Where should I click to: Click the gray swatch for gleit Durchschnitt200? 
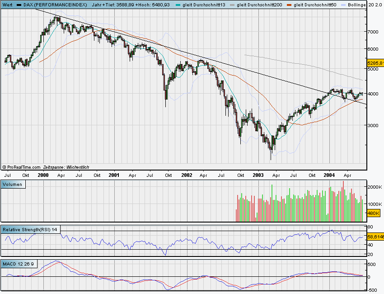coord(232,5)
